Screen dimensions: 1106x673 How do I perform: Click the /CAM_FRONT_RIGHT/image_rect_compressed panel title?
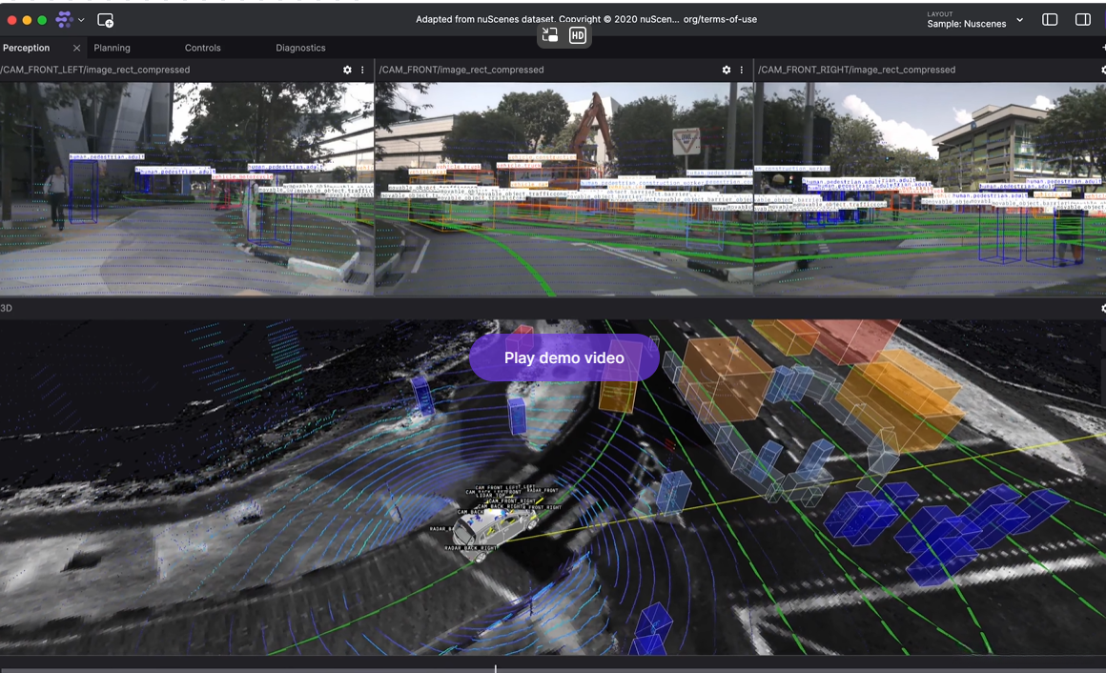tap(856, 70)
